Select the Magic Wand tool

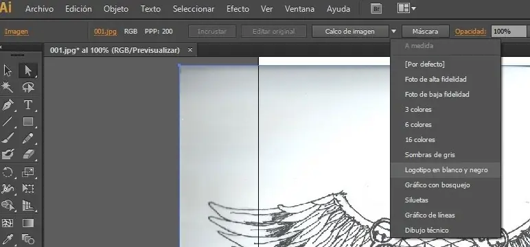8,87
